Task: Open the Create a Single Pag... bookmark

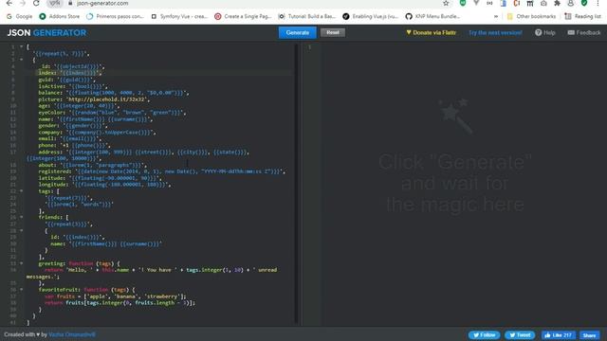Action: 244,16
